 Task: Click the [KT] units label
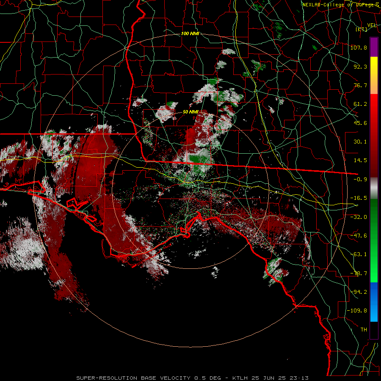click(362, 29)
